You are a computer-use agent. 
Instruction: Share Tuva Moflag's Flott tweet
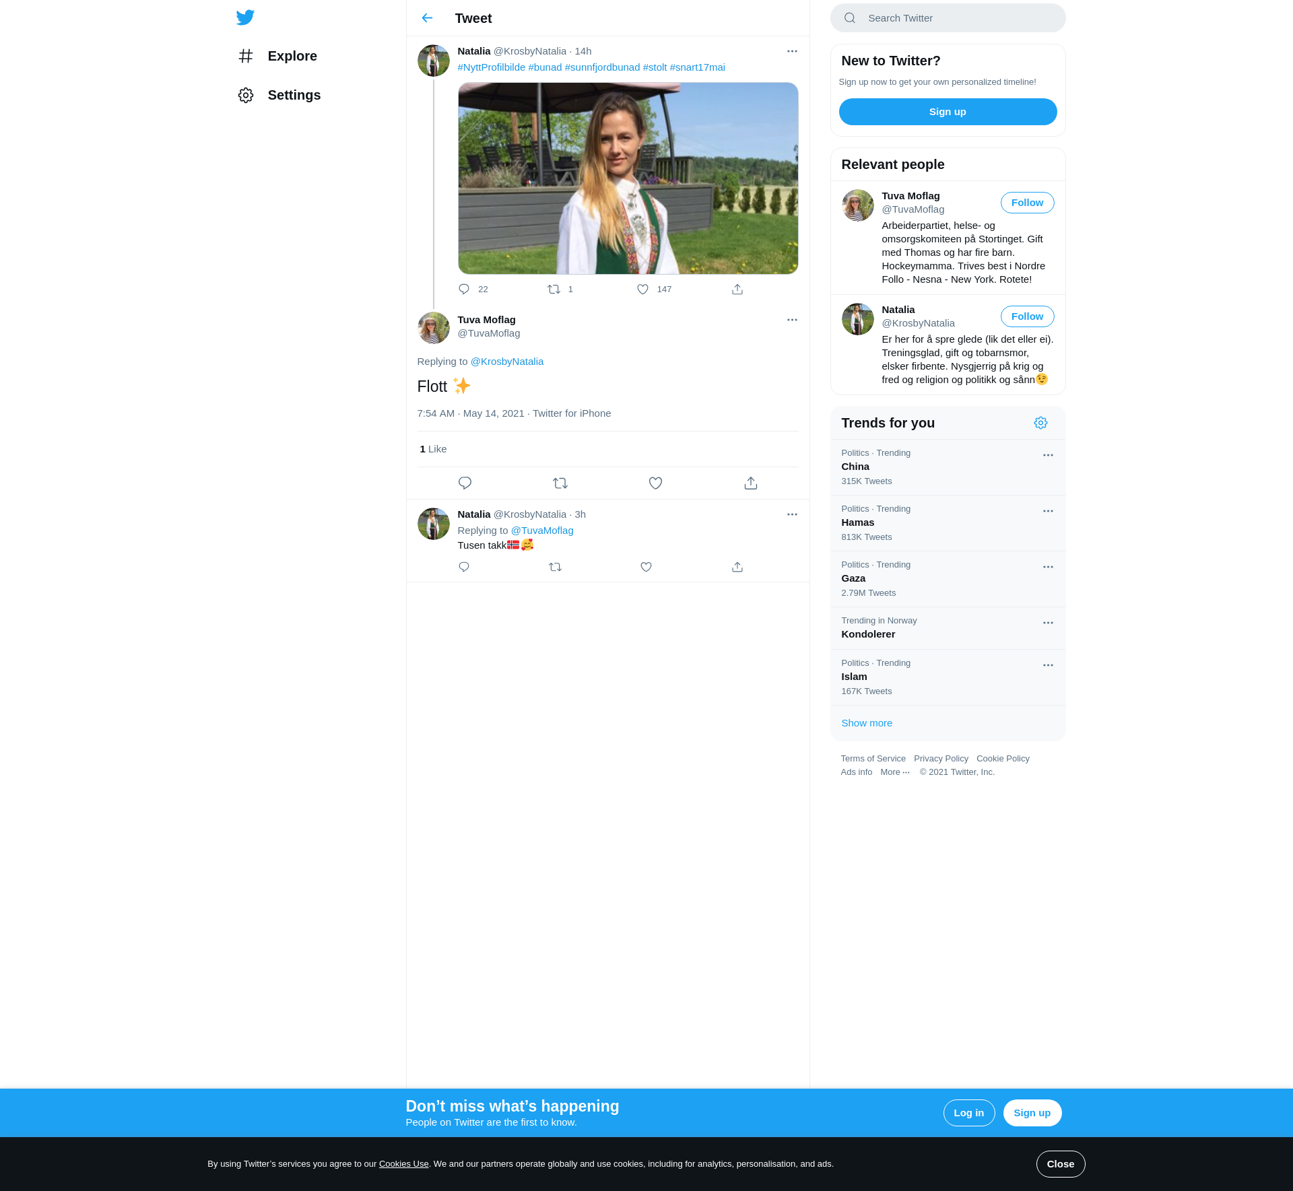click(x=751, y=483)
